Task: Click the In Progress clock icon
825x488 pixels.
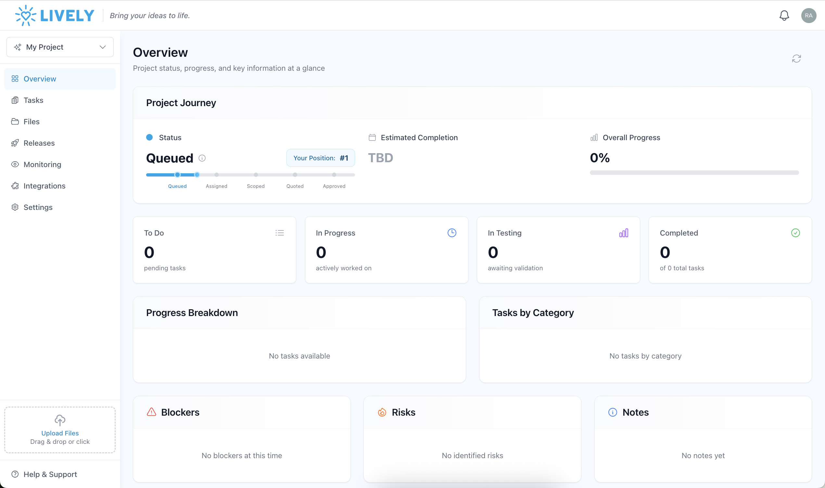Action: [x=452, y=233]
